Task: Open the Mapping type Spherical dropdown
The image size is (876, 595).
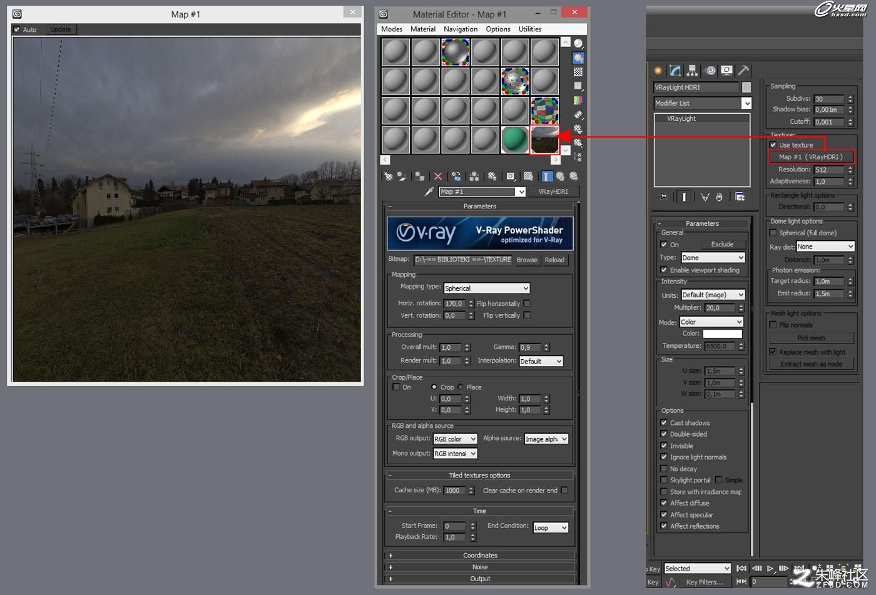Action: [x=487, y=288]
